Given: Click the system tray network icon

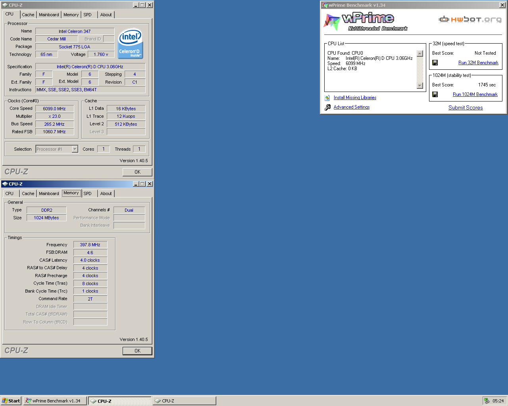Looking at the screenshot, I should pos(487,401).
